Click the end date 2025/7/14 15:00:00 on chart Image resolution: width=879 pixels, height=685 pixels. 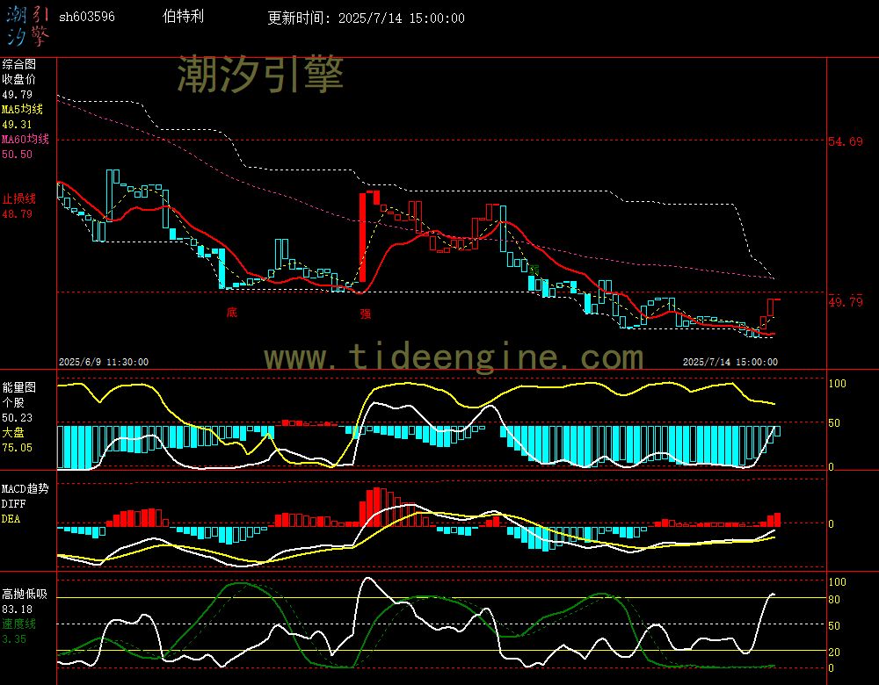(x=730, y=362)
